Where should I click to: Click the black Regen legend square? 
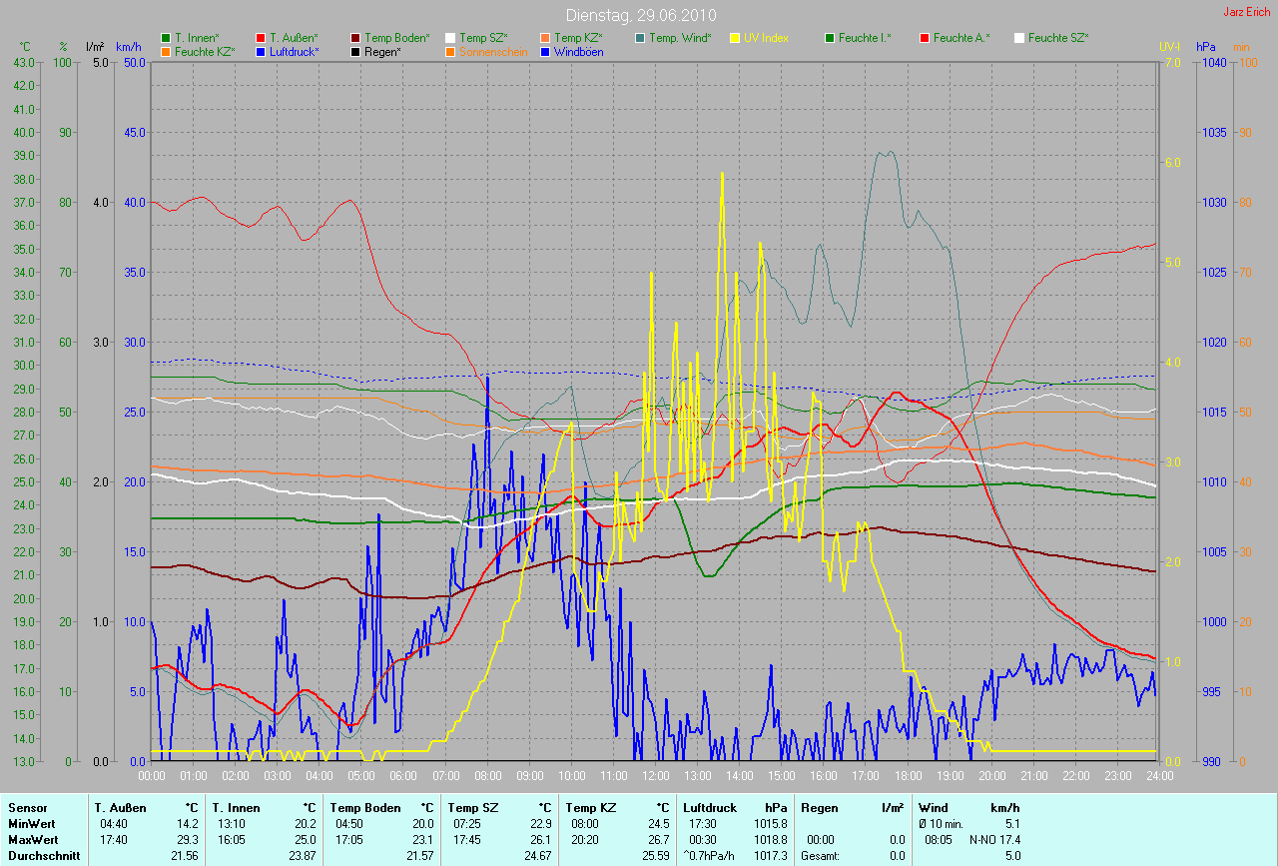click(x=355, y=51)
